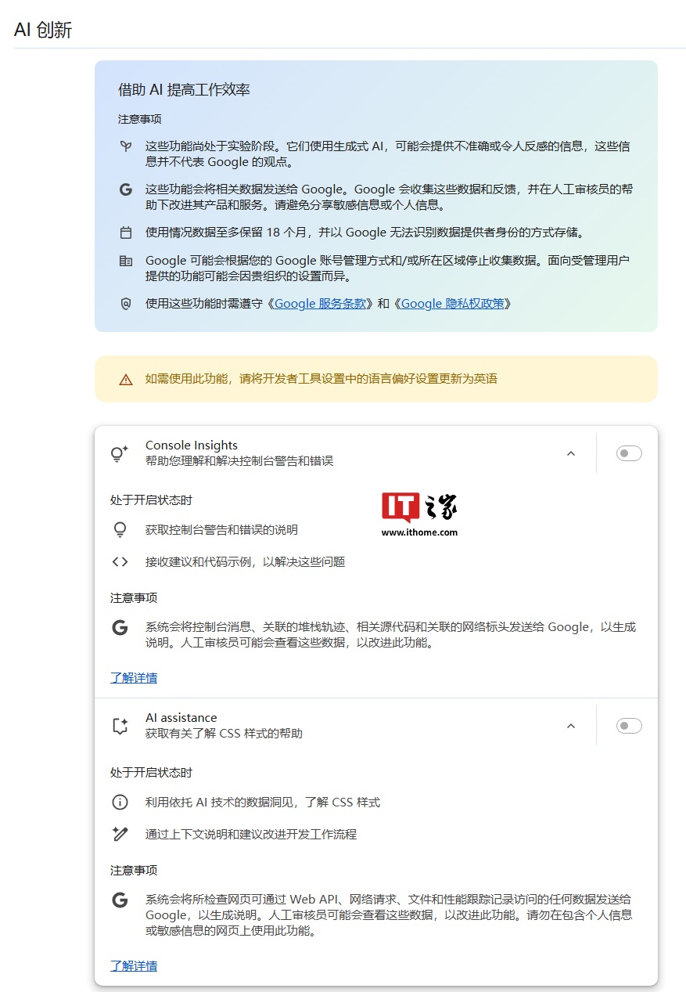Click 了解详情 under AI assistance
686x992 pixels.
pos(133,965)
